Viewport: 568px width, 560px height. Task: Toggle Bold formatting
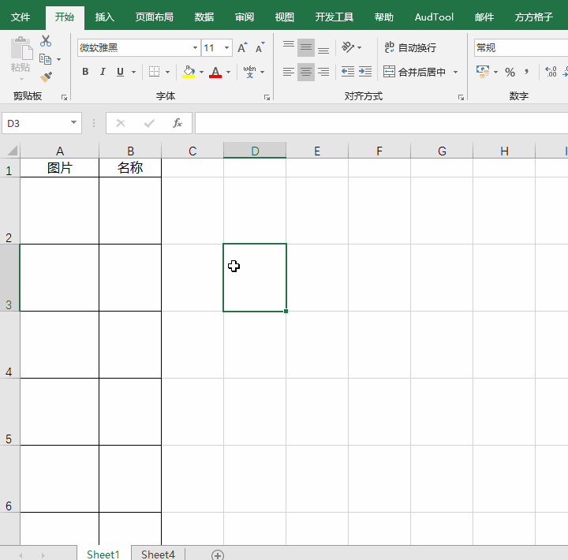85,72
